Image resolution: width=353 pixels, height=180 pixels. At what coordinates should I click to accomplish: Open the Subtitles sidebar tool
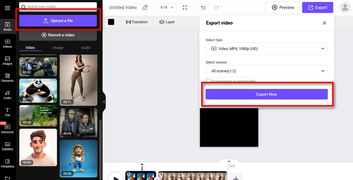tap(8, 147)
